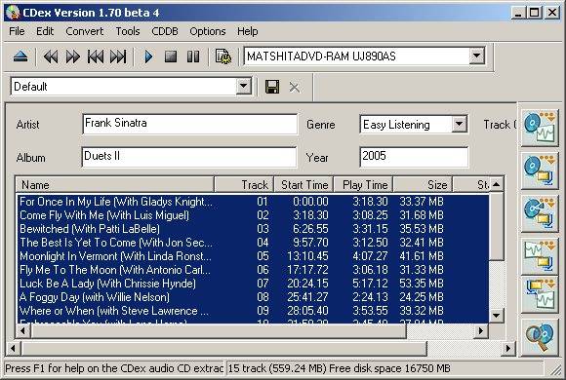Click the track list scroll down arrow

click(x=497, y=316)
